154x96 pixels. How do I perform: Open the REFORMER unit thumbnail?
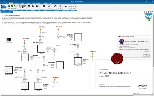click(78, 37)
